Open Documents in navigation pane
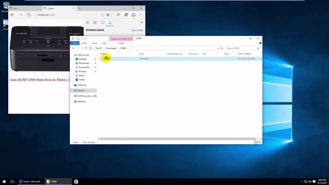Image resolution: width=329 pixels, height=185 pixels. pyautogui.click(x=84, y=67)
